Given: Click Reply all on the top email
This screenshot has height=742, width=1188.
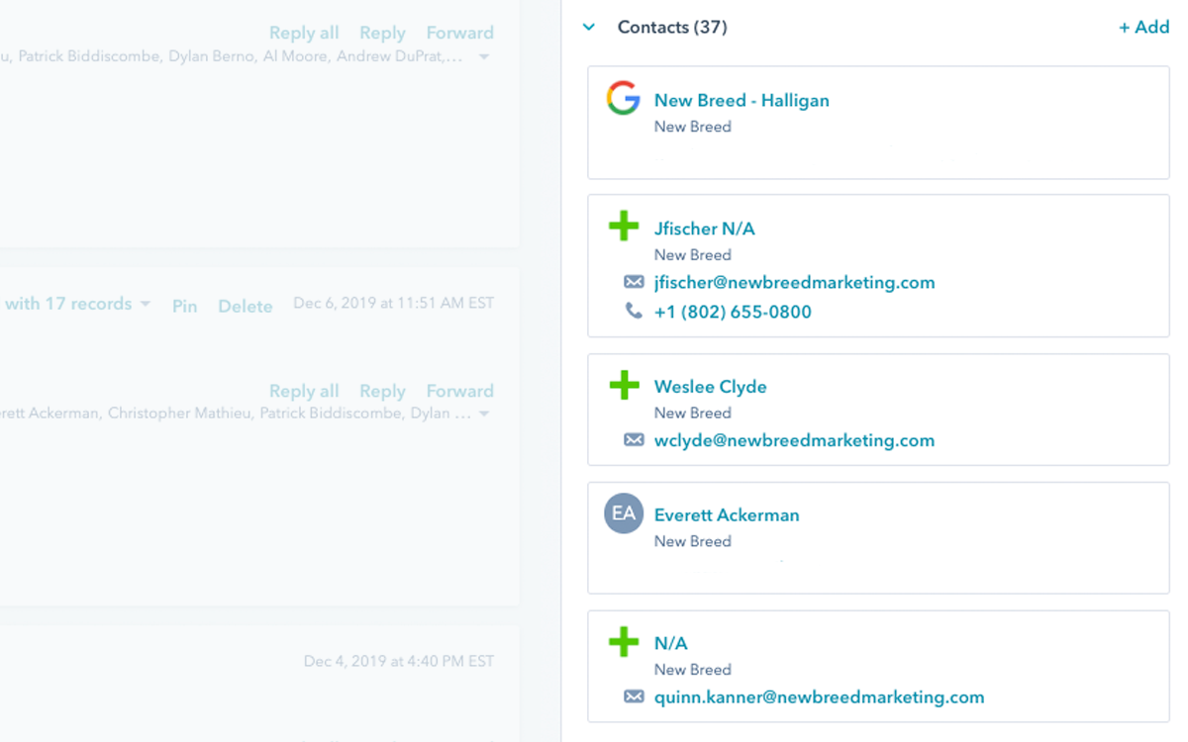Looking at the screenshot, I should pos(304,33).
